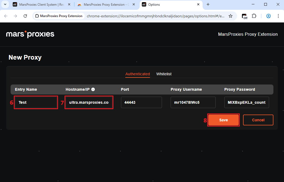The height and width of the screenshot is (182, 284).
Task: Reload the page
Action: point(25,16)
